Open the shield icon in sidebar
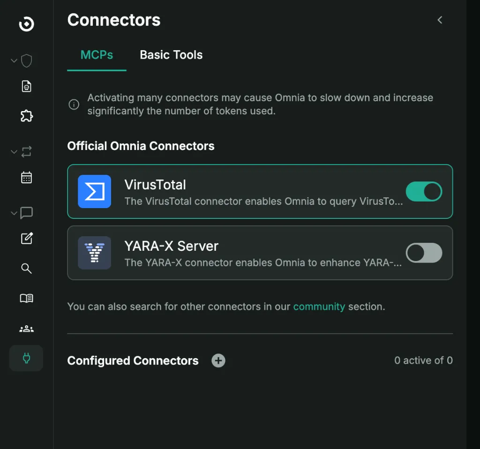The image size is (480, 449). [27, 60]
